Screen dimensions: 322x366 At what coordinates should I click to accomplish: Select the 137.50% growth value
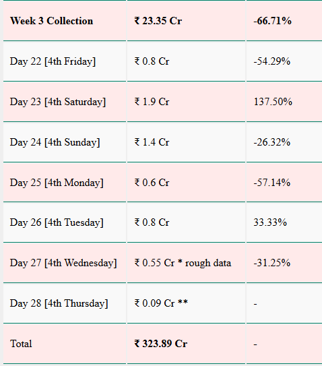(273, 102)
